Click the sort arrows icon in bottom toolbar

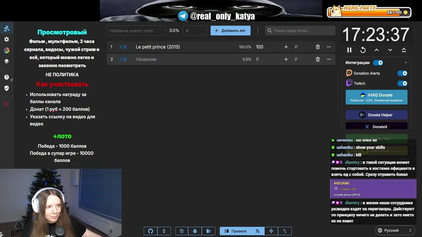click(x=285, y=231)
